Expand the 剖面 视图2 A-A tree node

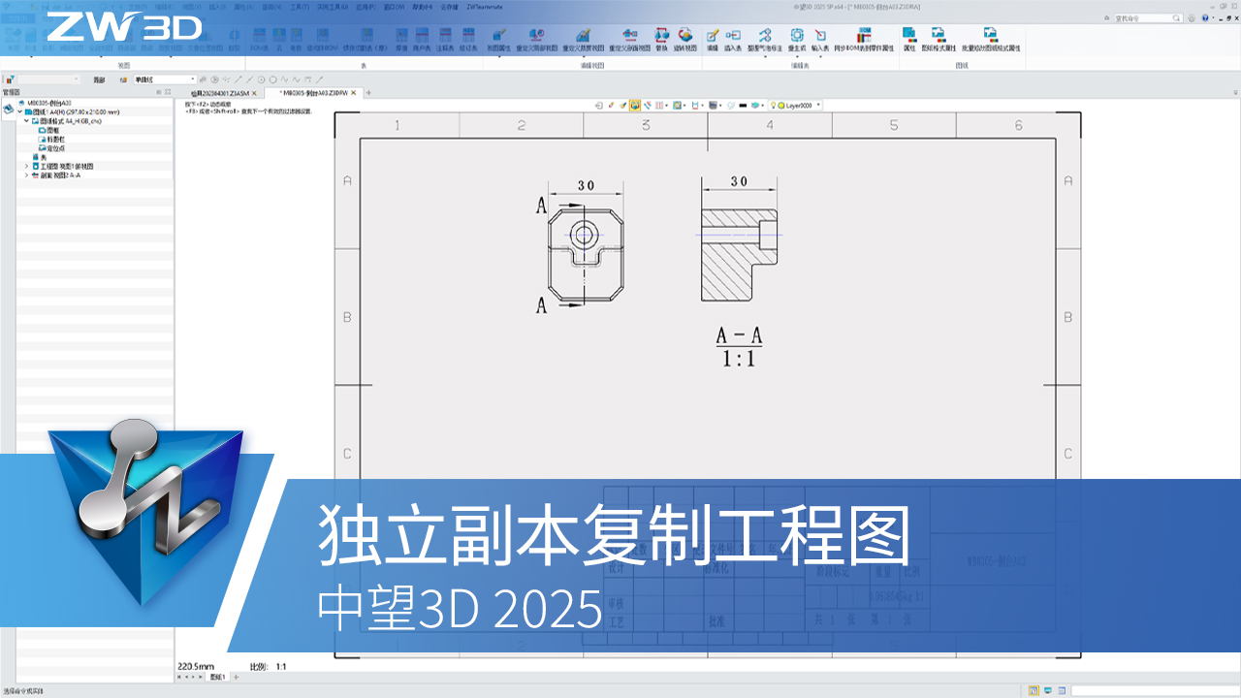coord(26,175)
